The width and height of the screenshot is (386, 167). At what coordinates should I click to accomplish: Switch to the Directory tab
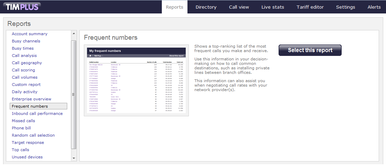[x=206, y=7]
